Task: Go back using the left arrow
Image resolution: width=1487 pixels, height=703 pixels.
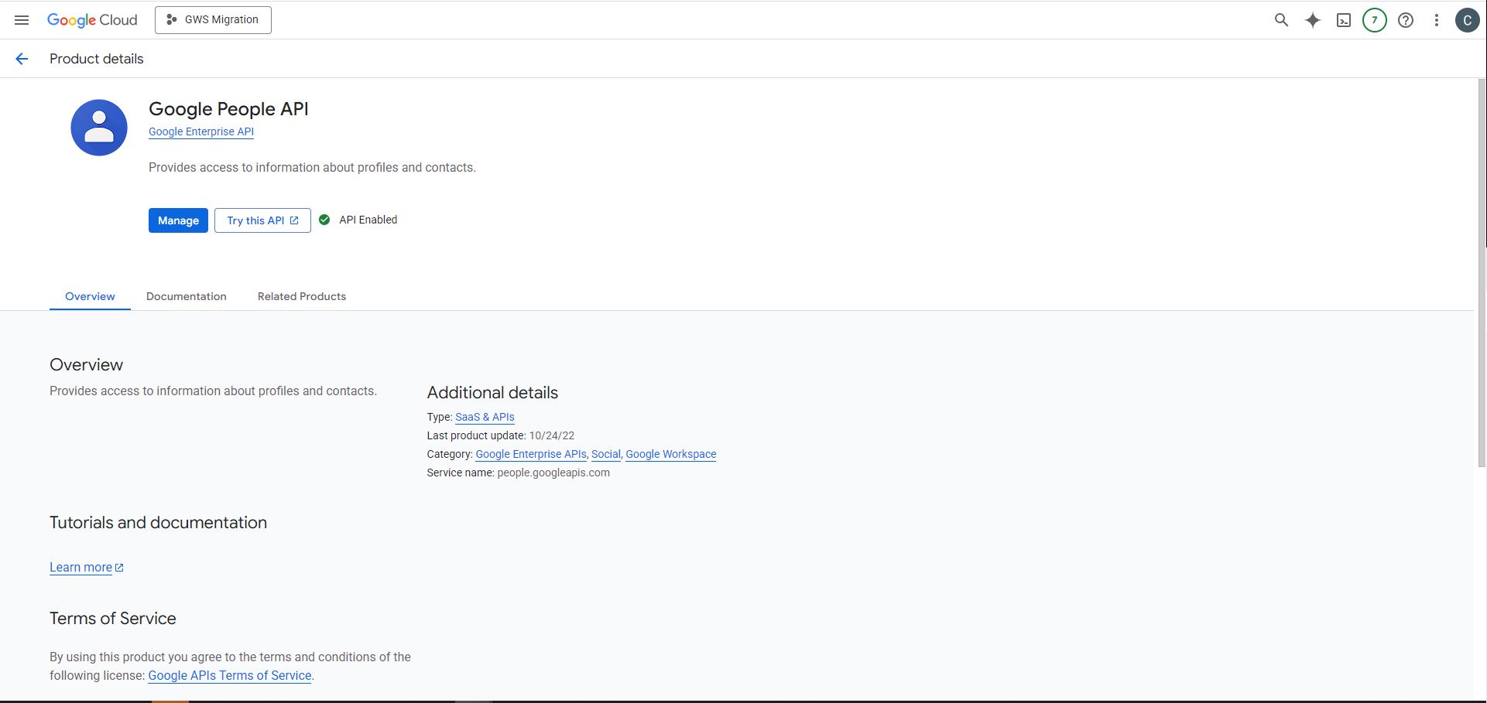Action: [22, 59]
